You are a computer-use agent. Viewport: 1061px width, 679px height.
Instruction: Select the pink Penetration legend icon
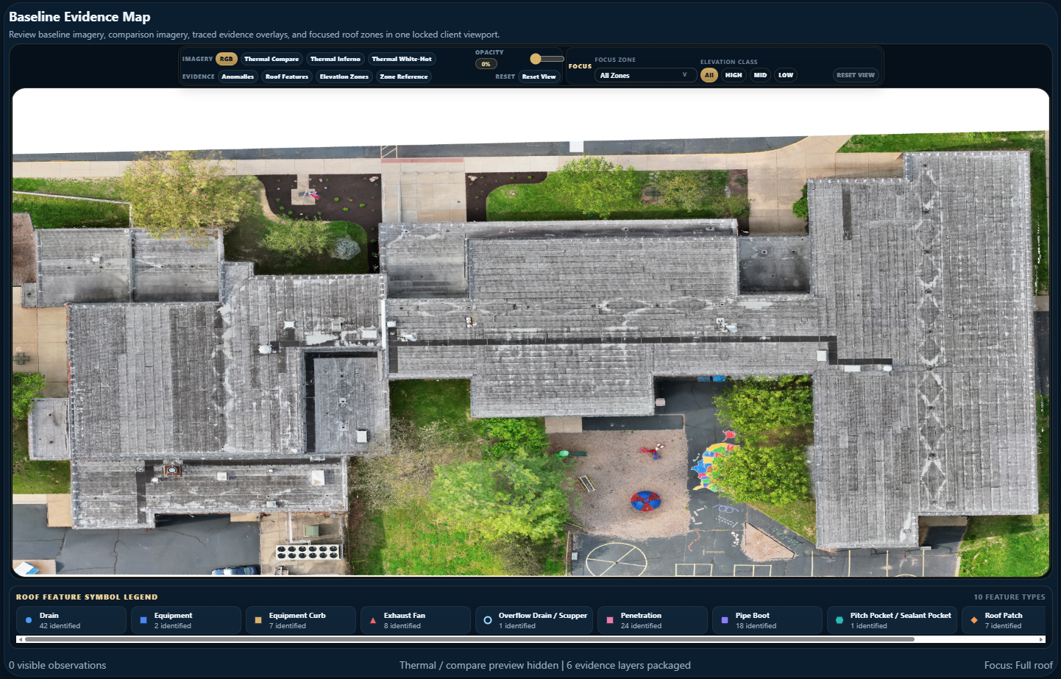610,620
